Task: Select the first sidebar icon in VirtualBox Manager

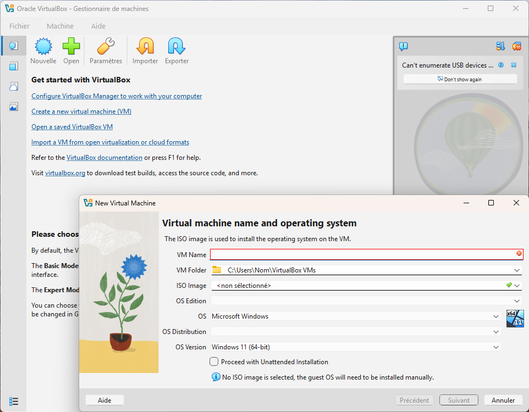Action: (14, 46)
